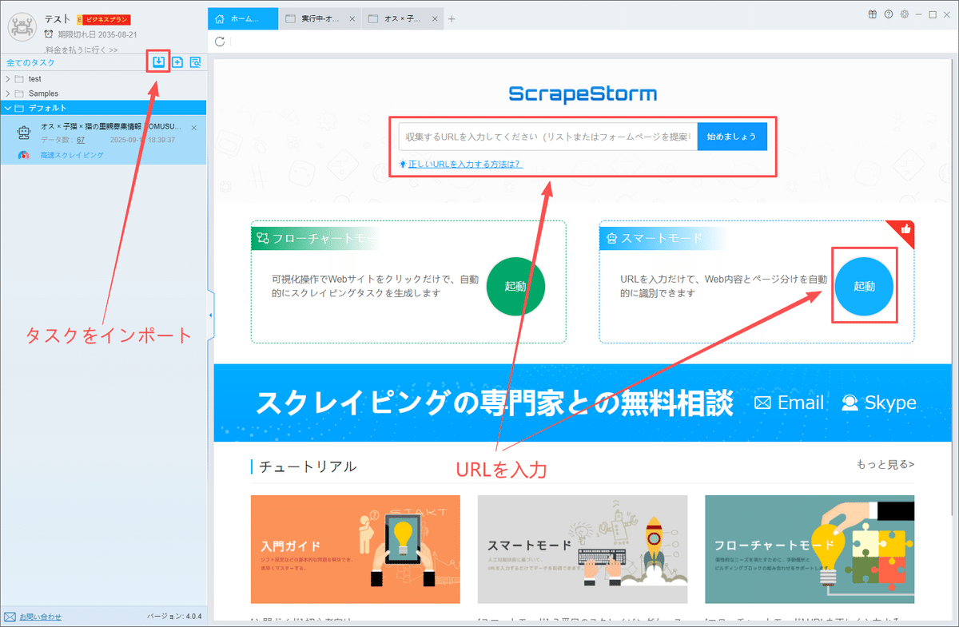Click the thumbs-up badge on smart mode card
Viewport: 959px width, 627px height.
[x=905, y=229]
